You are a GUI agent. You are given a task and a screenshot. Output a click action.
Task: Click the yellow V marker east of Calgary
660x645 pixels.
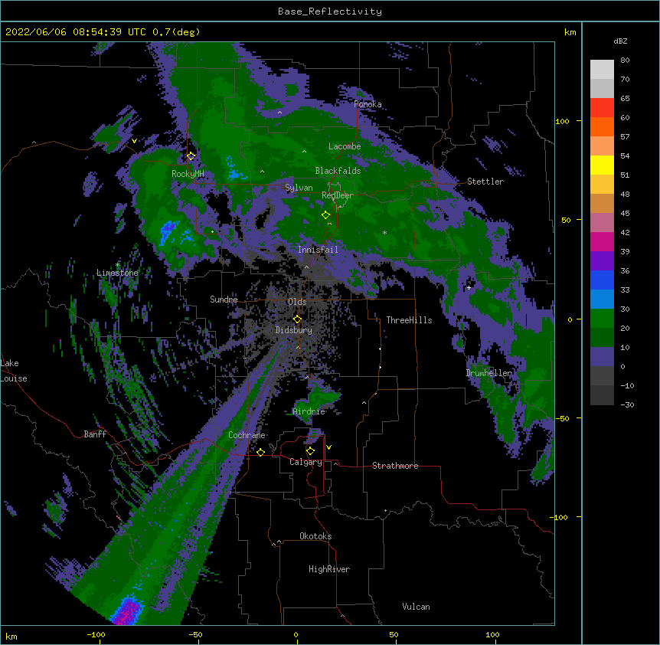pyautogui.click(x=328, y=447)
